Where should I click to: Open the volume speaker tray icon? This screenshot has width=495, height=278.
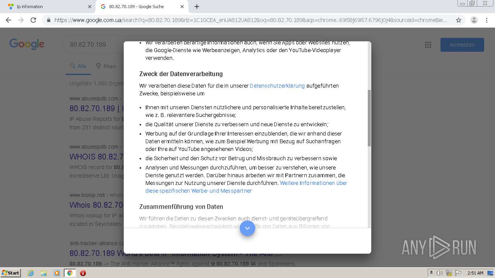coord(440,273)
